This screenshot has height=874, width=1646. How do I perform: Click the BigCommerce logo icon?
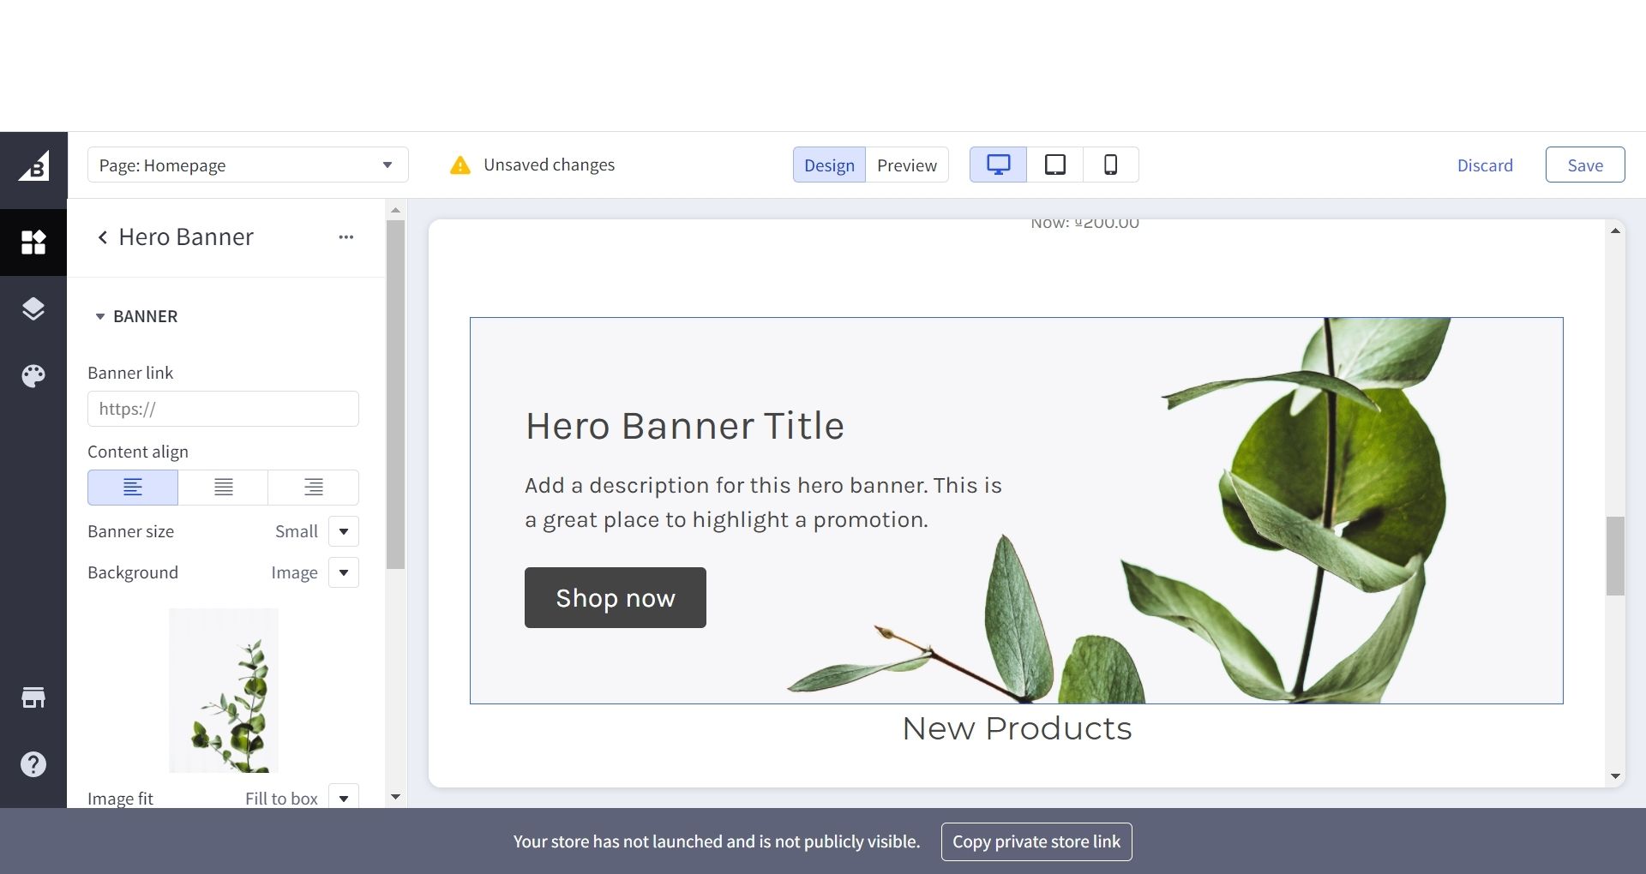tap(33, 167)
